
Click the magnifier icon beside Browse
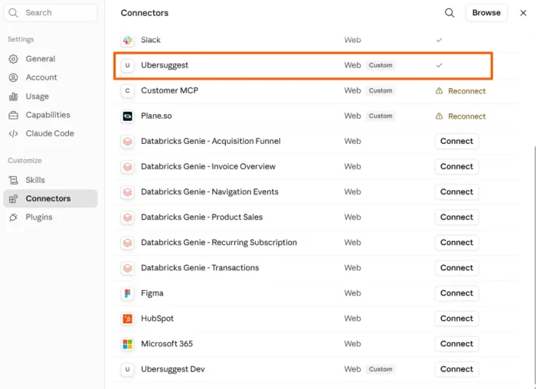tap(449, 13)
